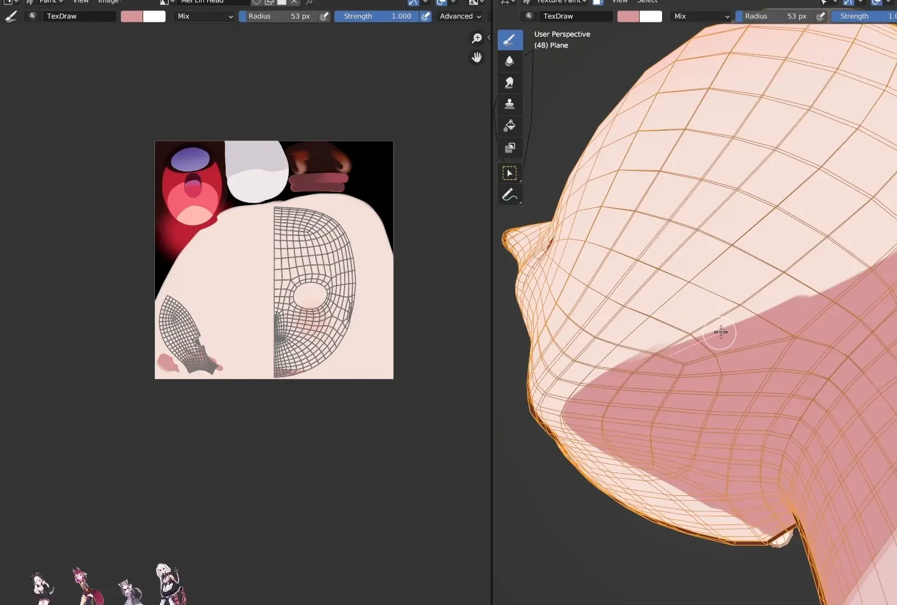
Task: Activate the Select Box tool
Action: 510,173
